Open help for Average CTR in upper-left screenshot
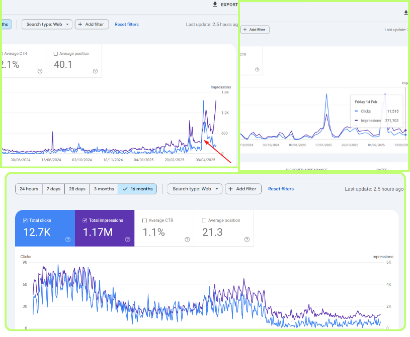This screenshot has height=337, width=410. (40, 71)
